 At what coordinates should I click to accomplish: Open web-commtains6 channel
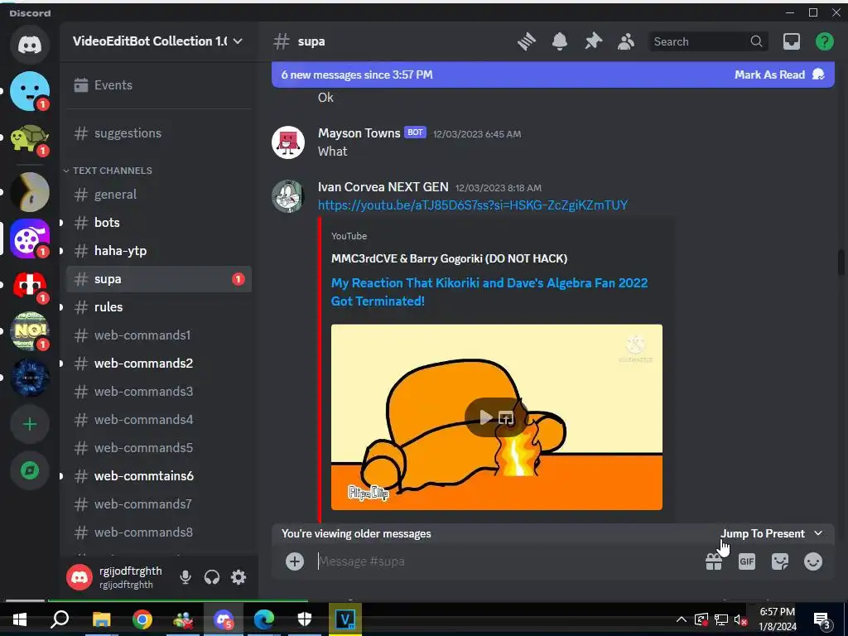[159, 476]
